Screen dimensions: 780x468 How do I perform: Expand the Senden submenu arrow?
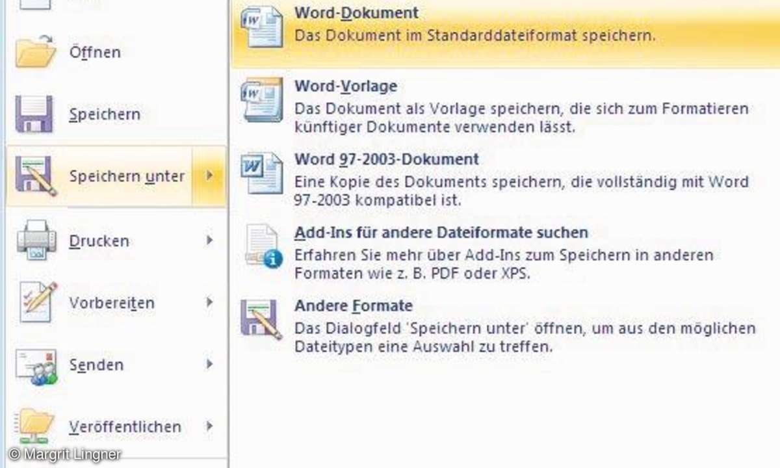[x=209, y=365]
